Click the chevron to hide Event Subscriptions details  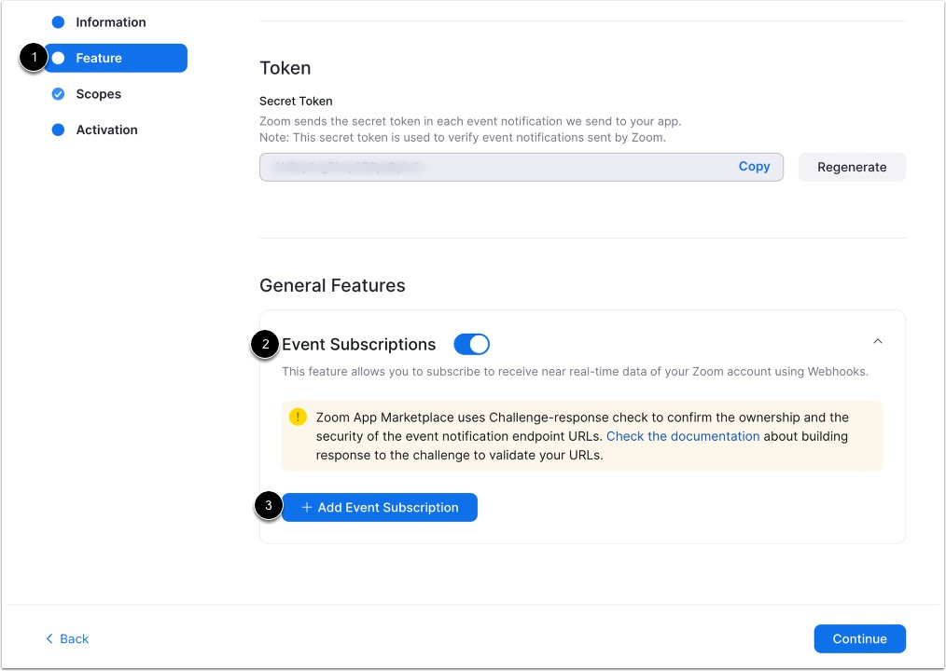[877, 341]
